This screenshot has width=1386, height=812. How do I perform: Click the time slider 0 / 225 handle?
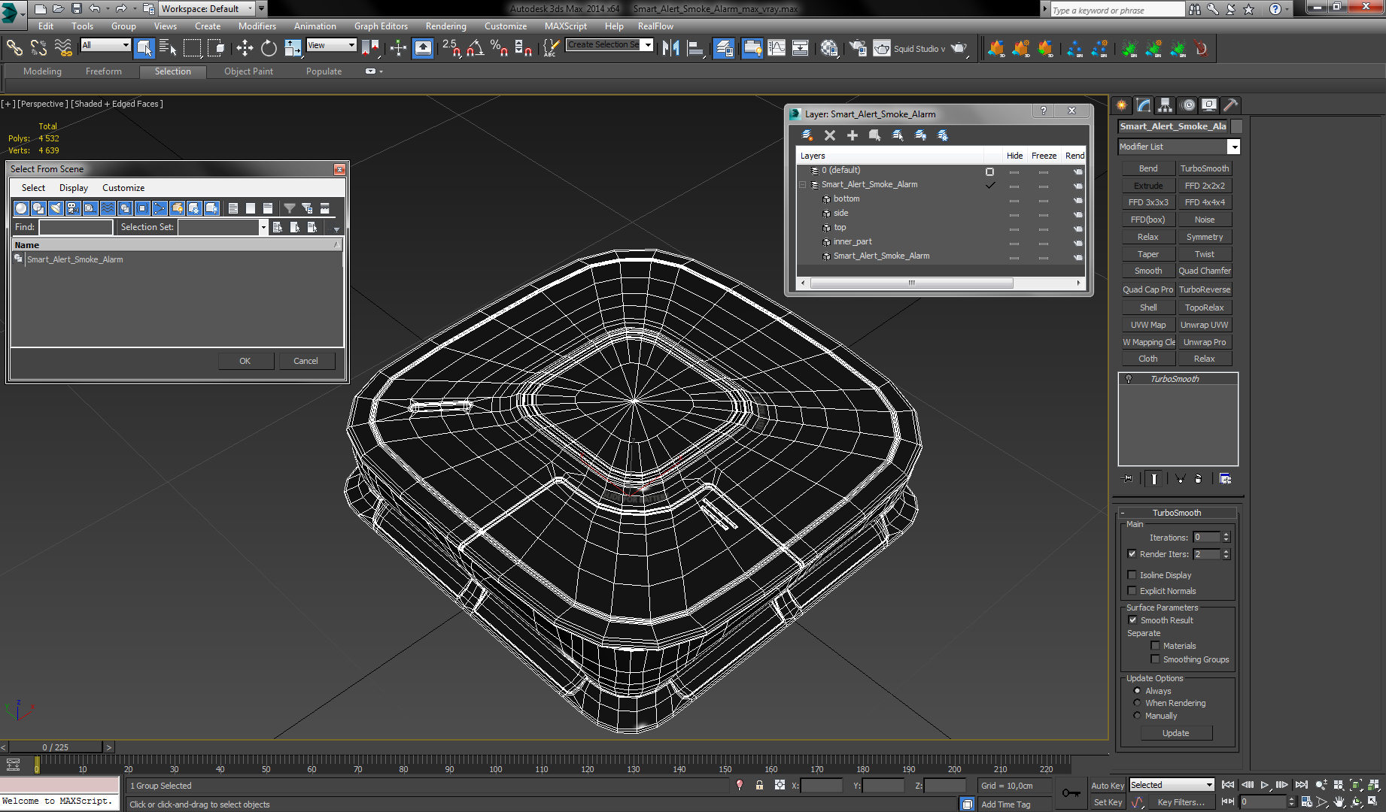55,747
